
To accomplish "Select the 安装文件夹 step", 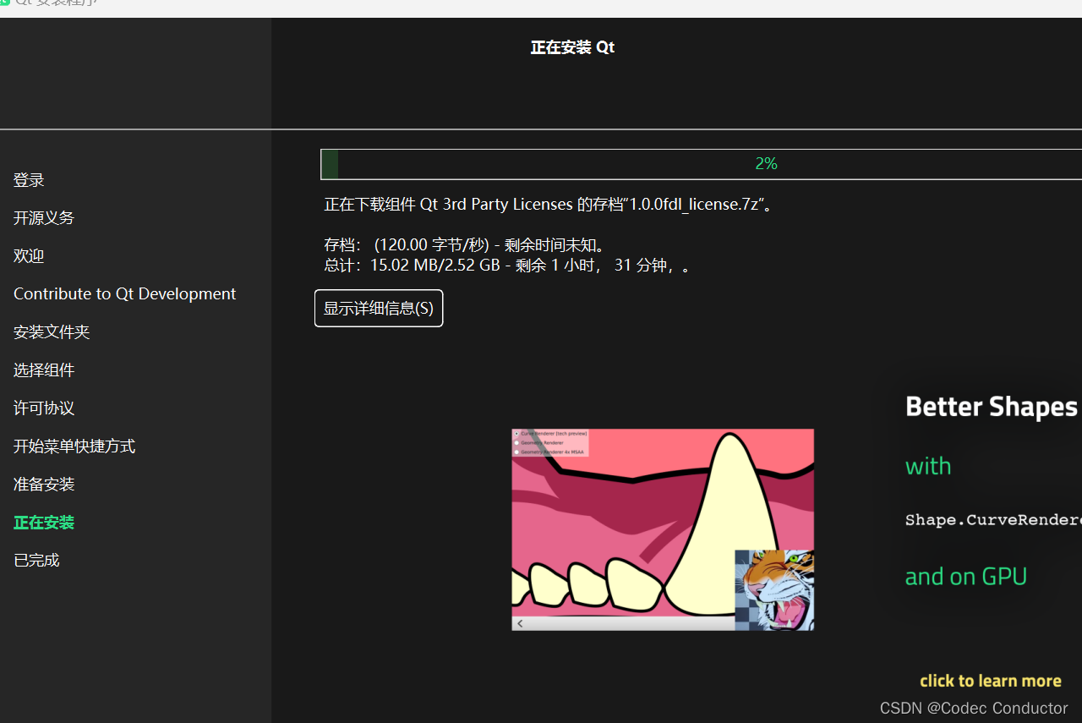I will [52, 332].
